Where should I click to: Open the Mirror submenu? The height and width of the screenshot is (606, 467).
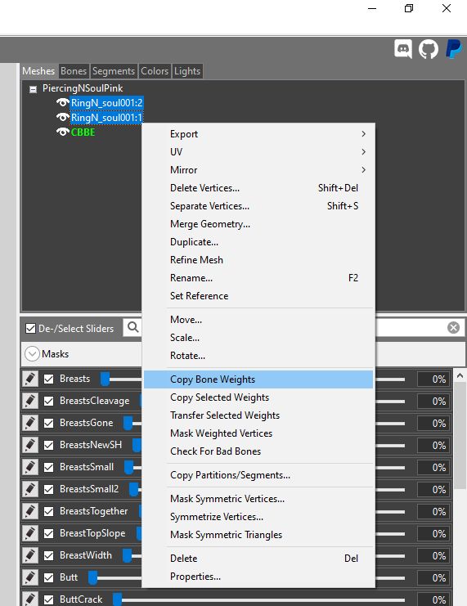pos(258,169)
